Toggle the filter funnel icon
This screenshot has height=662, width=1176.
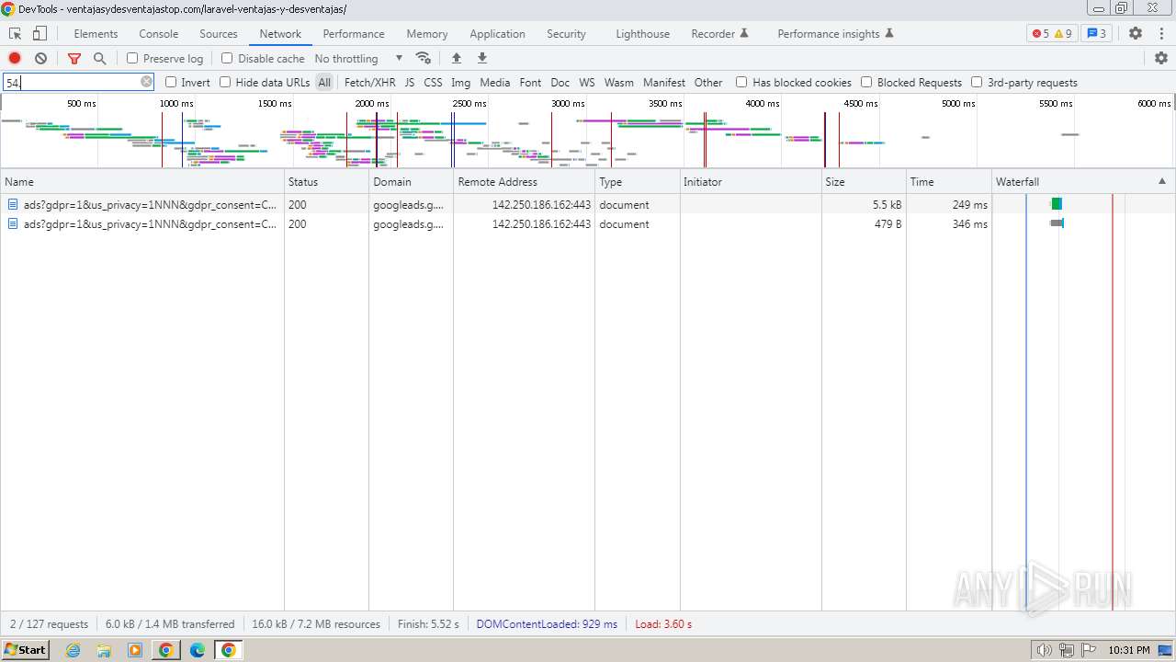tap(74, 58)
